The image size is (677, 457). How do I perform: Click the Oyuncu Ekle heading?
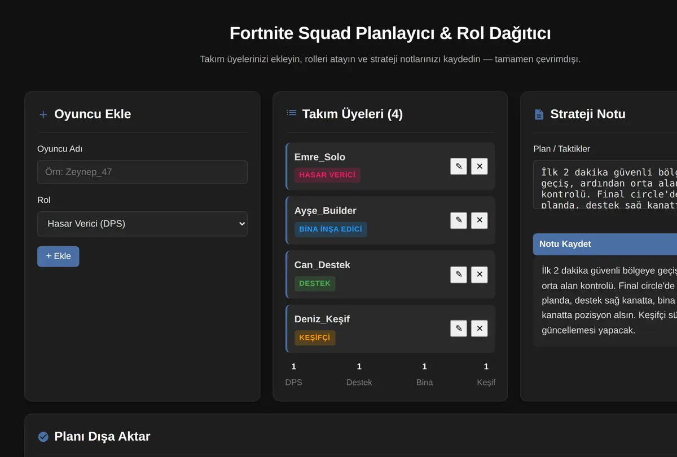click(x=93, y=114)
